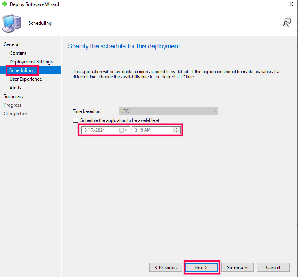Click the Progress step label

pyautogui.click(x=12, y=105)
